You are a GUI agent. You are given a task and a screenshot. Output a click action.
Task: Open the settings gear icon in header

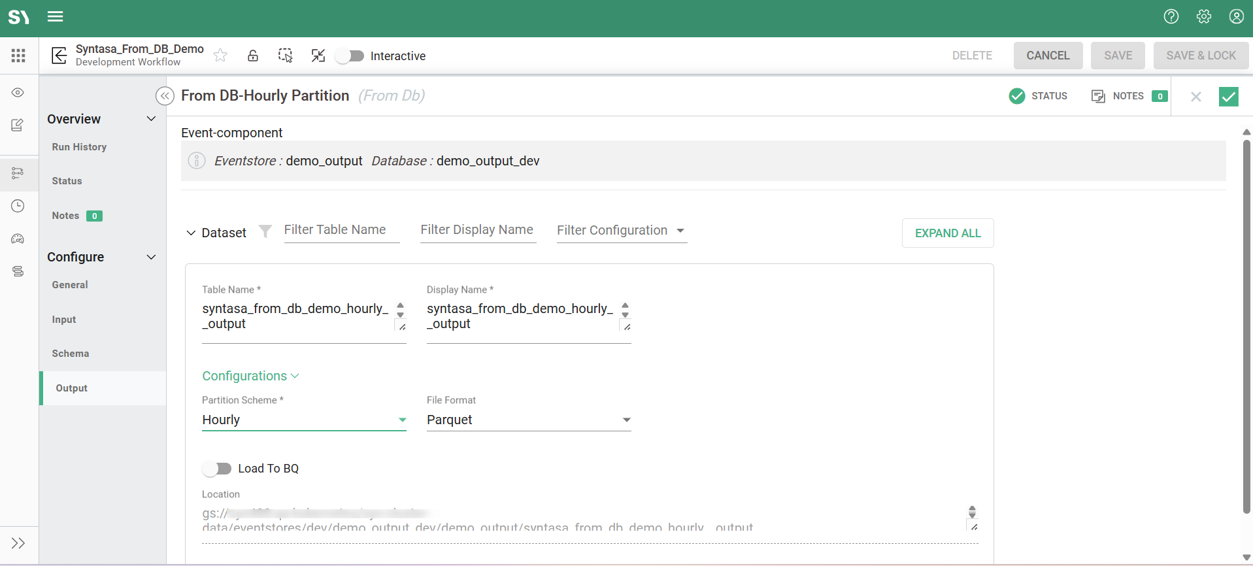[1203, 16]
